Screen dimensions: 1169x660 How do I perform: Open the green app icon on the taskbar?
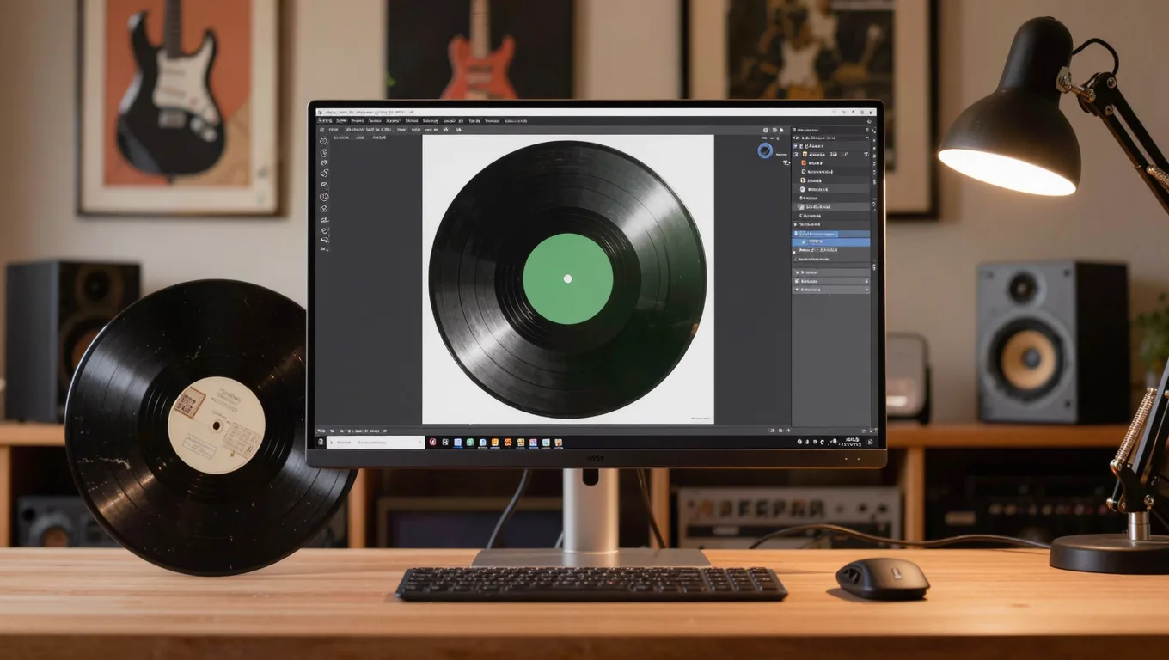pos(470,443)
